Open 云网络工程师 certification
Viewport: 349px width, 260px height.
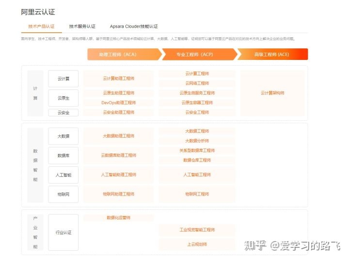coord(197,84)
